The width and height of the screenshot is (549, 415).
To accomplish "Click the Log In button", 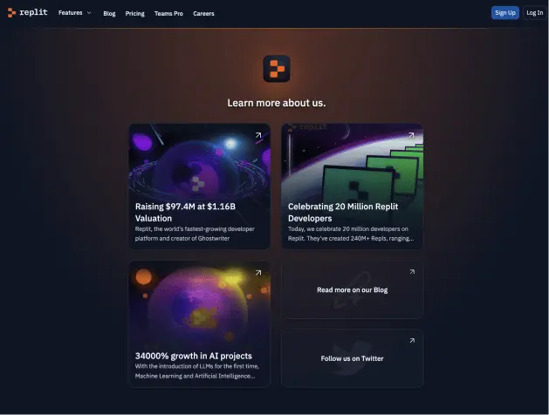I will coord(535,13).
